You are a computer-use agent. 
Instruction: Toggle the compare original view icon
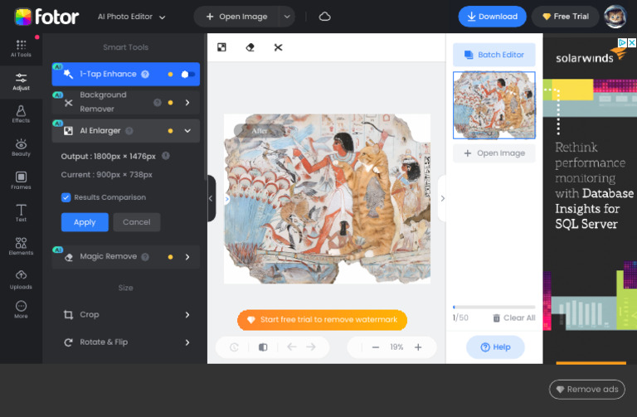point(263,347)
